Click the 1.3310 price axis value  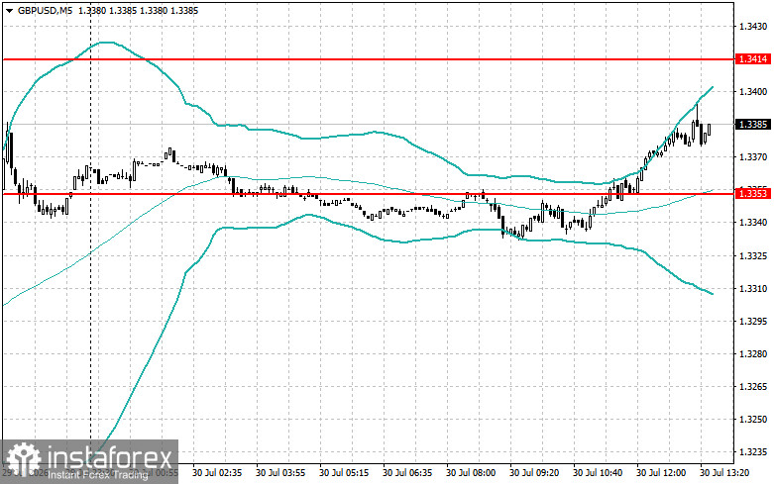753,288
